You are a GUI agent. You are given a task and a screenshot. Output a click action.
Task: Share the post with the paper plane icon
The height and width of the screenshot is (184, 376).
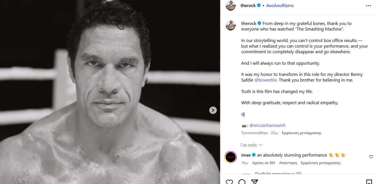point(254,182)
